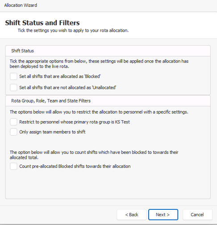Click the 'Only assign team members to shift' label text
Image resolution: width=217 pixels, height=225 pixels.
coord(52,132)
